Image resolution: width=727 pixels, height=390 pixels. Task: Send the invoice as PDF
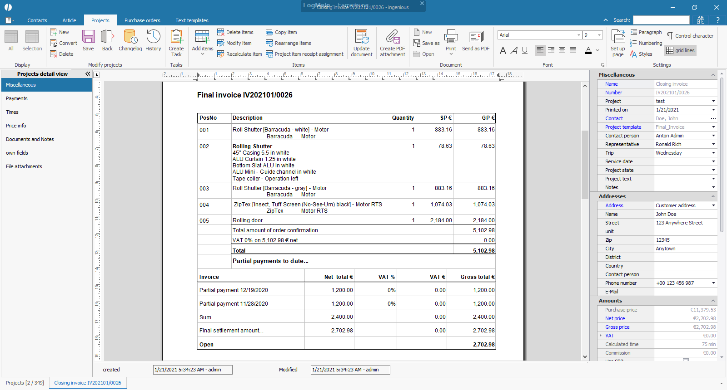coord(476,40)
